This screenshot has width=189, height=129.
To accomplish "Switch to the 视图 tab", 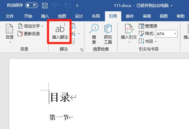I will [x=163, y=16].
